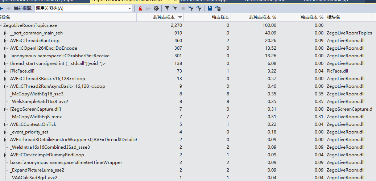The height and width of the screenshot is (181, 376).
Task: Expand the AVE::CDeviceImpl::DummyRndLoop node
Action: click(x=5, y=155)
